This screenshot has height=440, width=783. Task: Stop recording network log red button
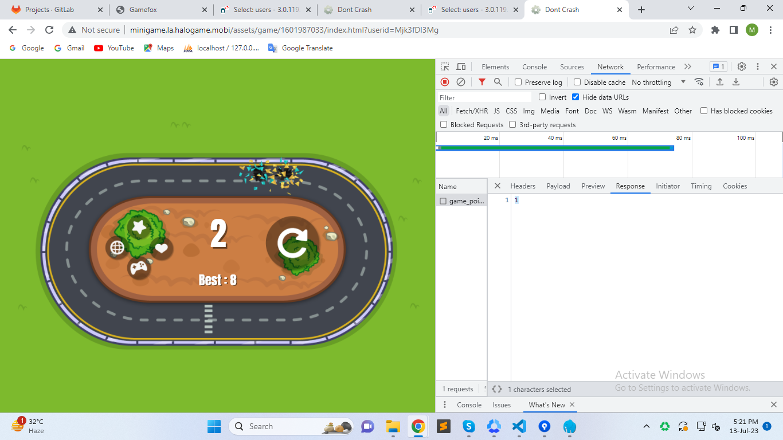pyautogui.click(x=445, y=82)
